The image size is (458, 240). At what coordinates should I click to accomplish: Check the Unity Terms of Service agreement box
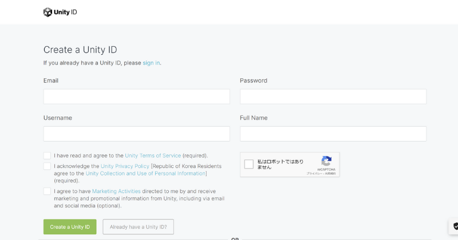(47, 155)
